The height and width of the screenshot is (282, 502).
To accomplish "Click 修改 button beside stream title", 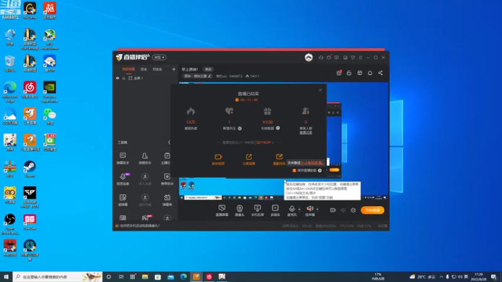I will point(208,70).
